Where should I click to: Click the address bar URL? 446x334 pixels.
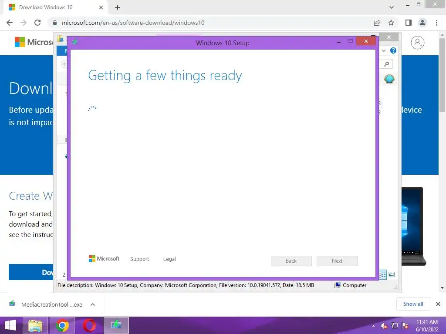[133, 23]
